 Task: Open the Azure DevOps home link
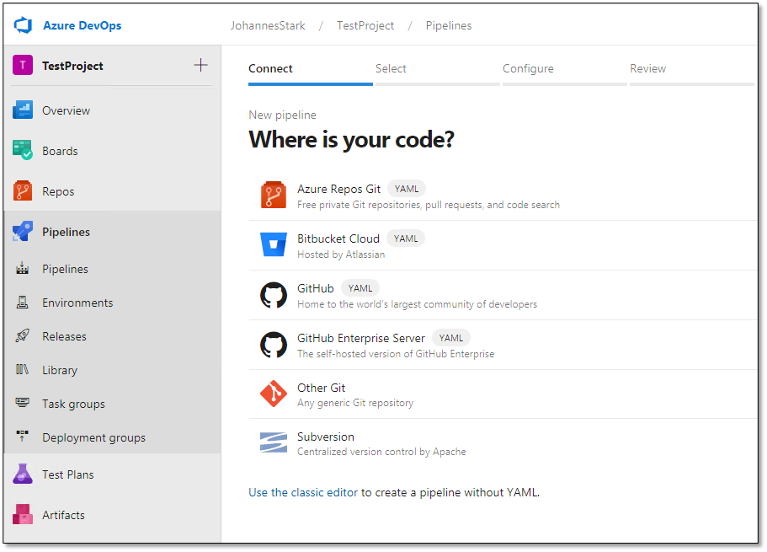coord(82,25)
